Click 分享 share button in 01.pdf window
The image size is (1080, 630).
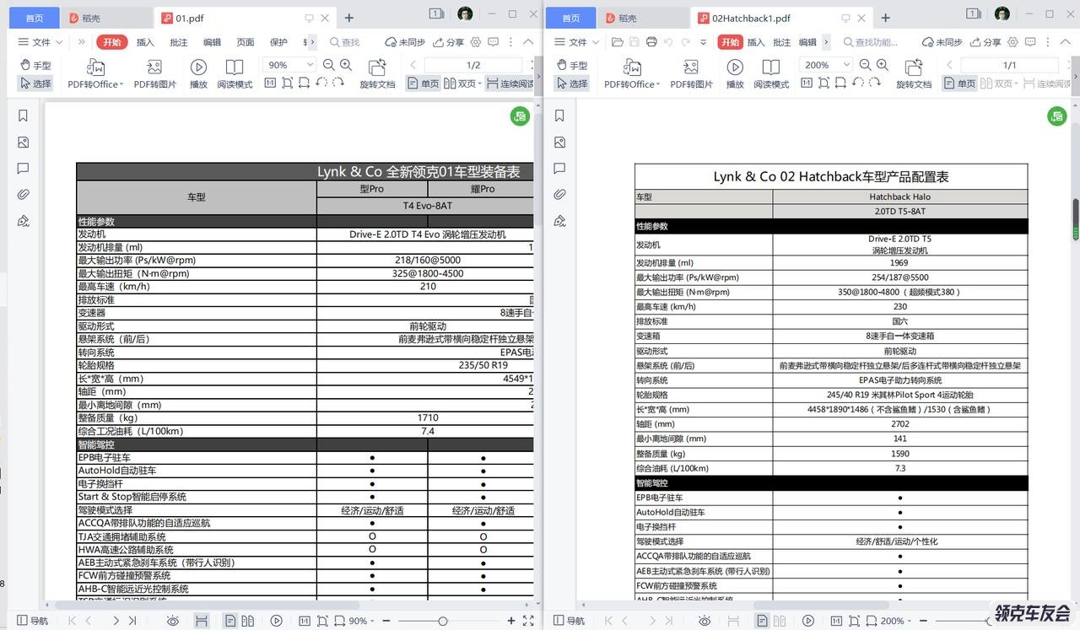pyautogui.click(x=448, y=42)
